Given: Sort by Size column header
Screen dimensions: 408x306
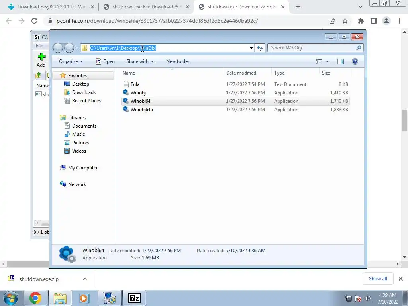Looking at the screenshot, I should point(335,73).
